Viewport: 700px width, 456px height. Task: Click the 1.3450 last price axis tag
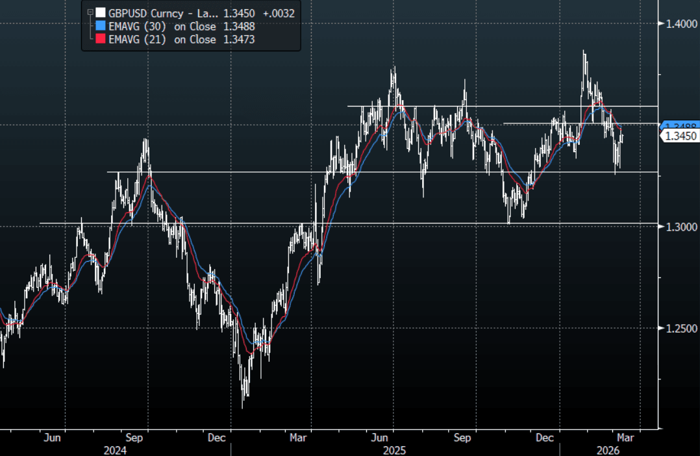tap(679, 136)
